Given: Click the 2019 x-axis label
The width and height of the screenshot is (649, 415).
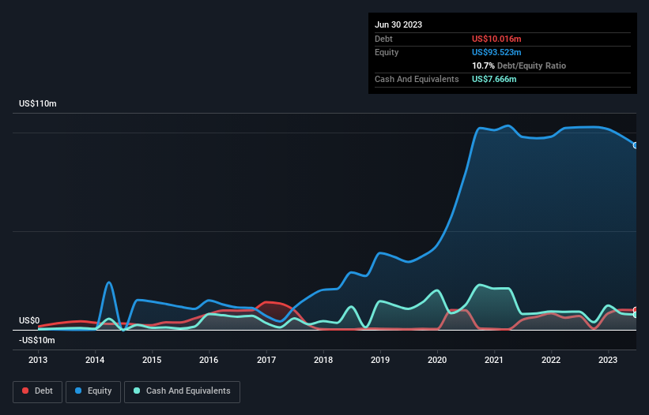Looking at the screenshot, I should click(380, 360).
